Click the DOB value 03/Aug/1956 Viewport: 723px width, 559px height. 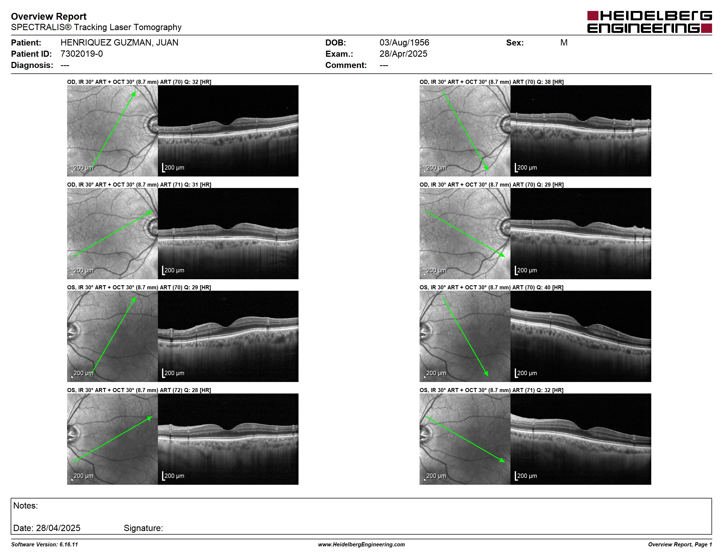pos(404,42)
